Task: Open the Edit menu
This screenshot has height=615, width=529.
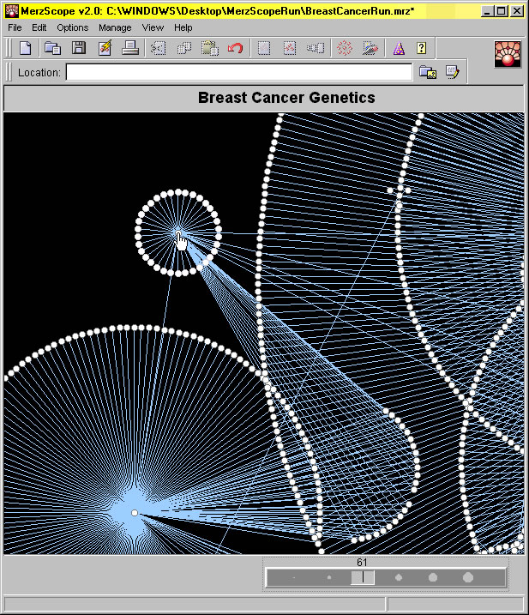Action: click(39, 27)
